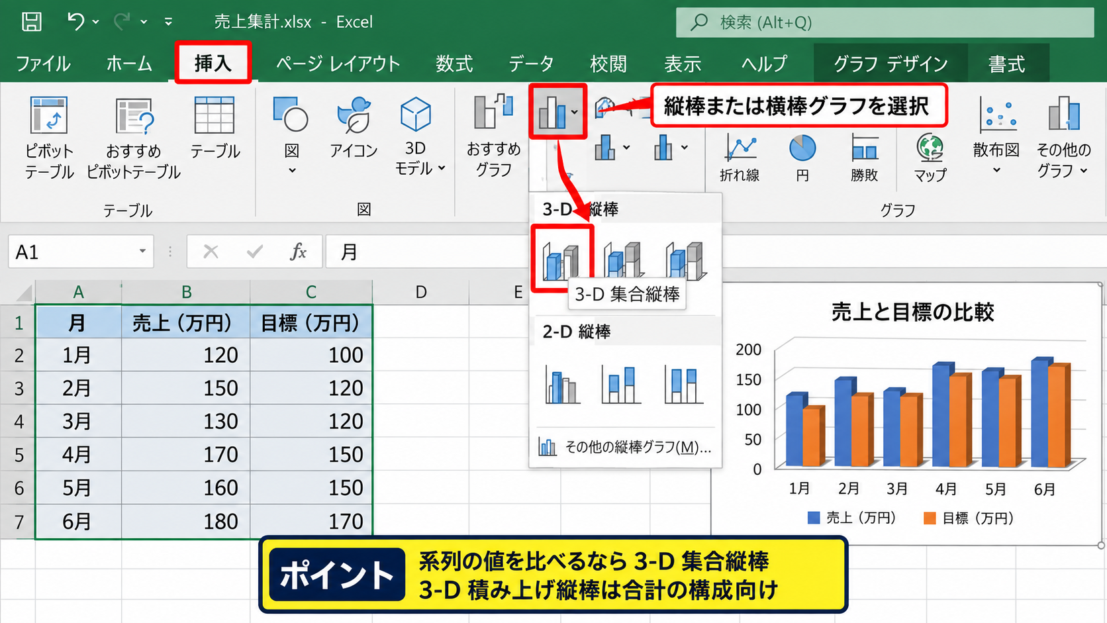Open the File (ファイル) tab
1107x623 pixels.
(43, 64)
